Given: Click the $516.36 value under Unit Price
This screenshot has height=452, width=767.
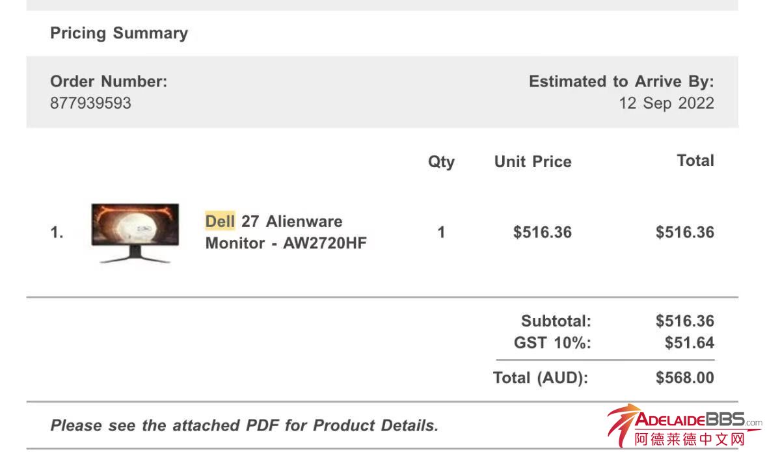Looking at the screenshot, I should (x=542, y=232).
